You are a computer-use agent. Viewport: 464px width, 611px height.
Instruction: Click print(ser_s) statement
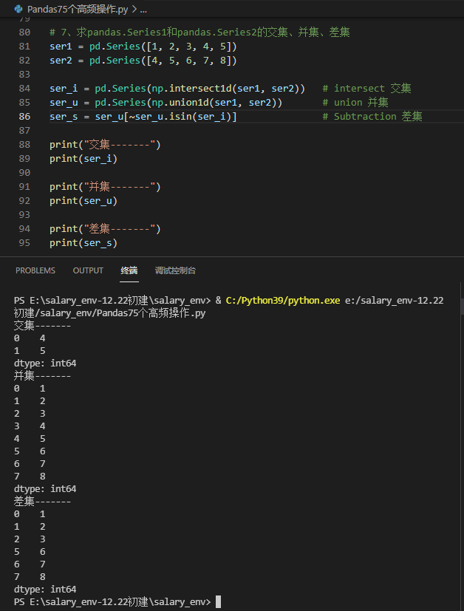[x=83, y=243]
